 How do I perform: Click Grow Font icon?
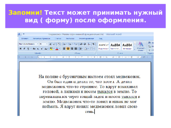click(x=50, y=44)
